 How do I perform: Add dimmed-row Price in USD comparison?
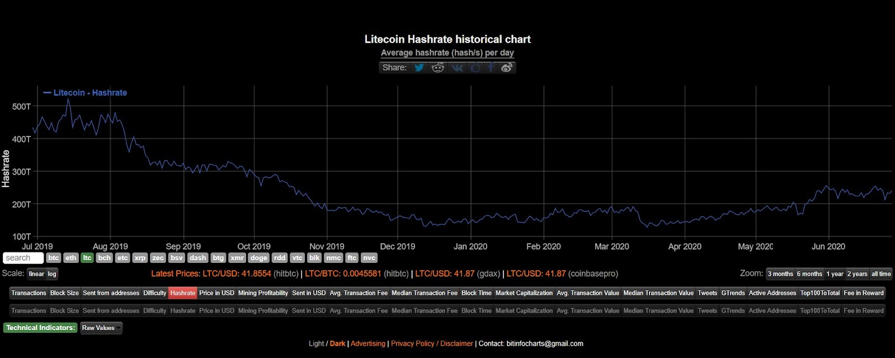coord(216,310)
